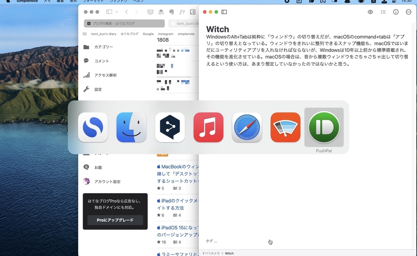417x256 pixels.
Task: Open the Simplenote app menu
Action: point(27,1)
